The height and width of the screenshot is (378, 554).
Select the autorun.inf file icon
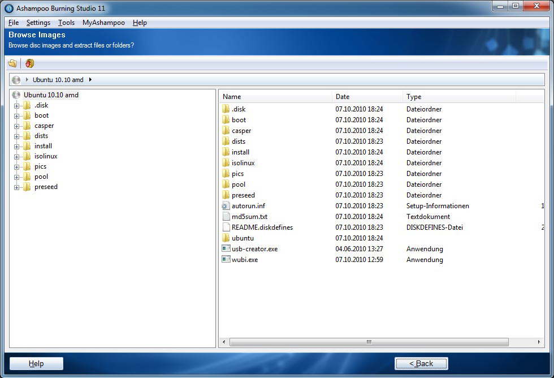(x=226, y=206)
